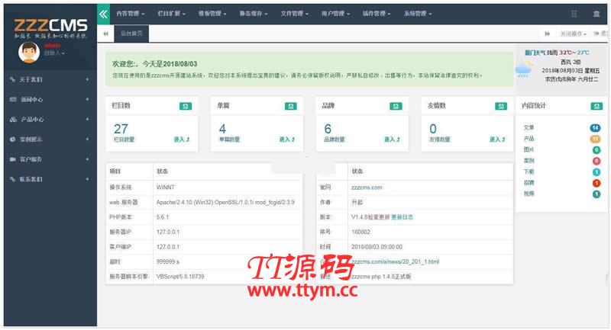Click the admin username text

point(52,46)
